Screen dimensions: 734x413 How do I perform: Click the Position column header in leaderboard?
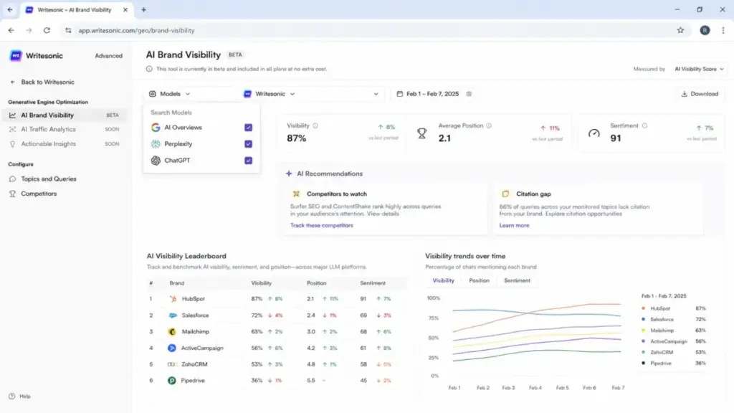(x=316, y=283)
